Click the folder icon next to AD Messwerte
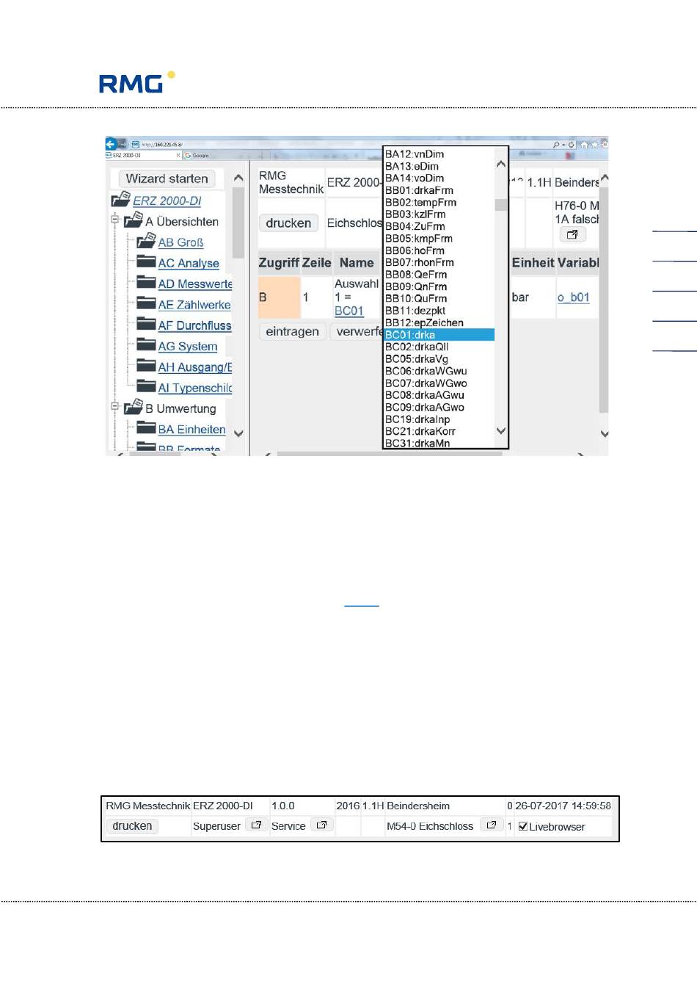Screen dimensions: 697x987 coord(146,282)
